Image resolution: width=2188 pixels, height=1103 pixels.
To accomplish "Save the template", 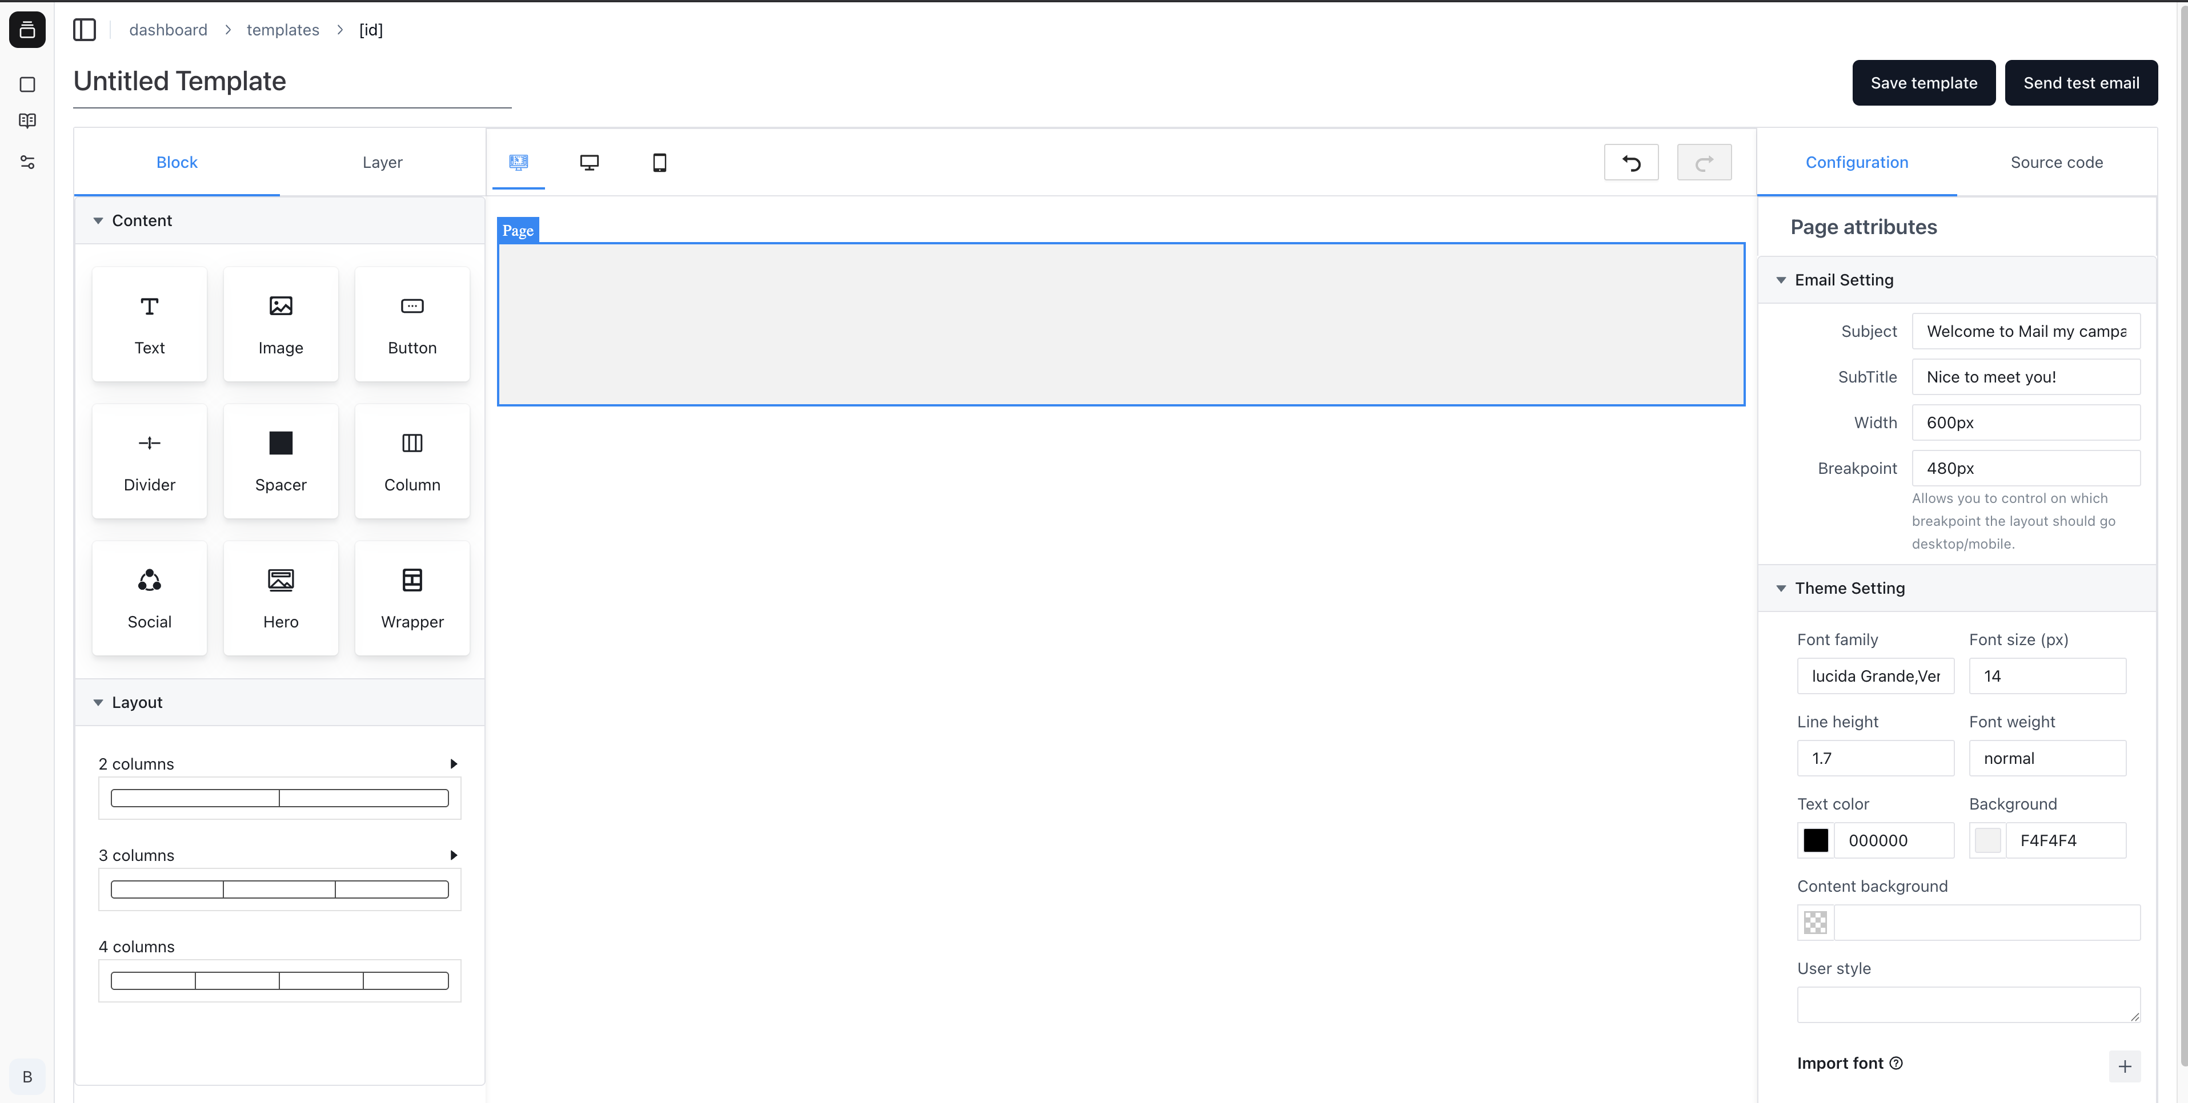I will (x=1924, y=83).
